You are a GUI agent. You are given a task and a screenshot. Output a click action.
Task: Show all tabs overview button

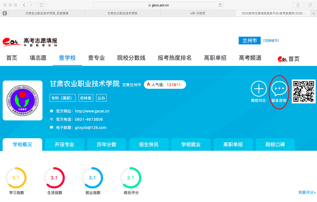pyautogui.click(x=310, y=5)
